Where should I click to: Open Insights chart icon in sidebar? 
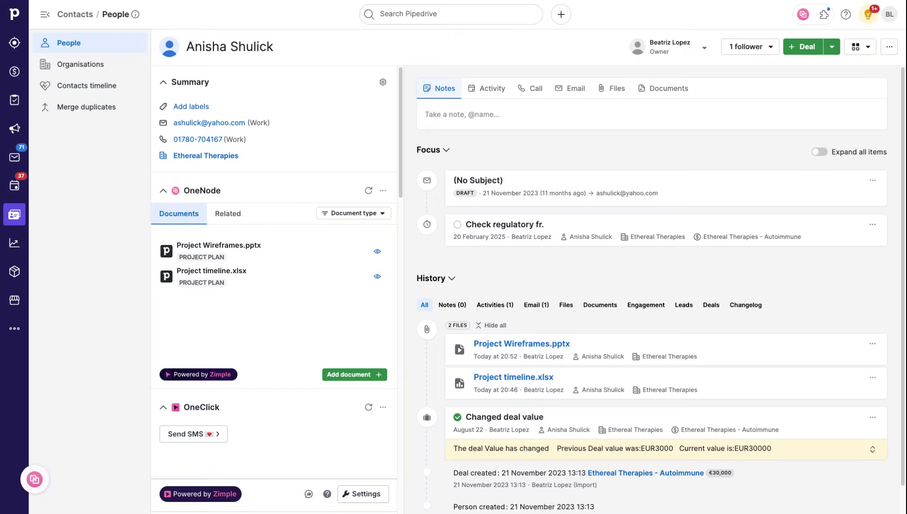(14, 243)
